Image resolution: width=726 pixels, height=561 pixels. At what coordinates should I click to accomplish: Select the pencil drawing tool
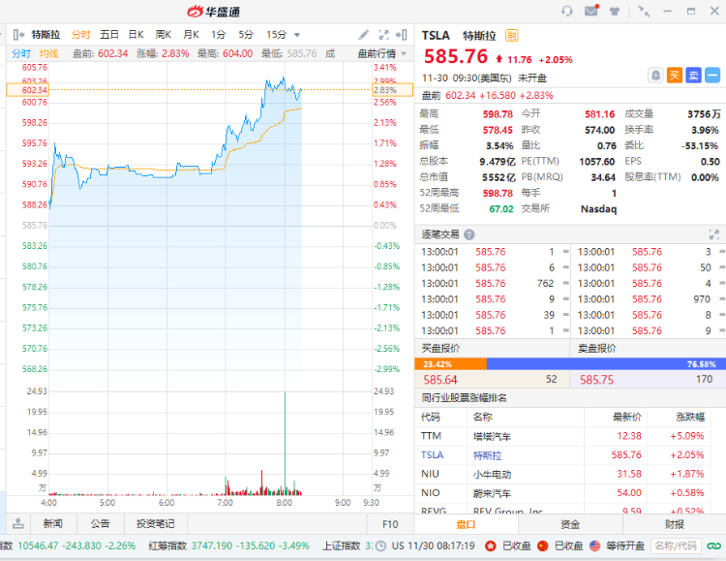[x=363, y=35]
